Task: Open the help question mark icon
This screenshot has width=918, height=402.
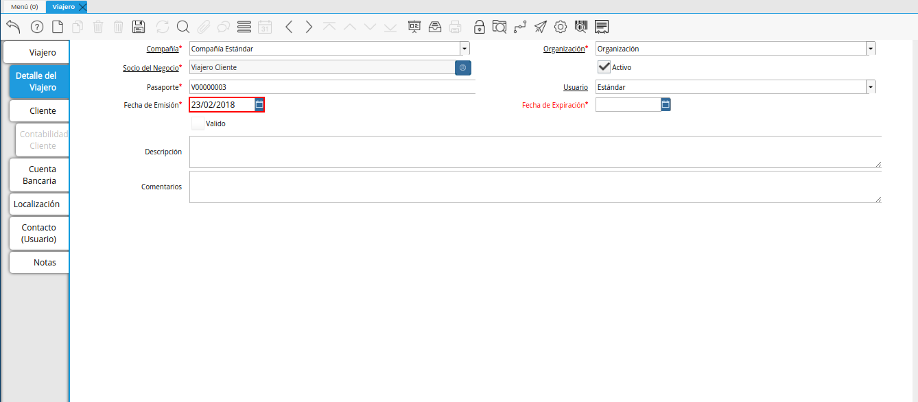Action: pyautogui.click(x=37, y=27)
